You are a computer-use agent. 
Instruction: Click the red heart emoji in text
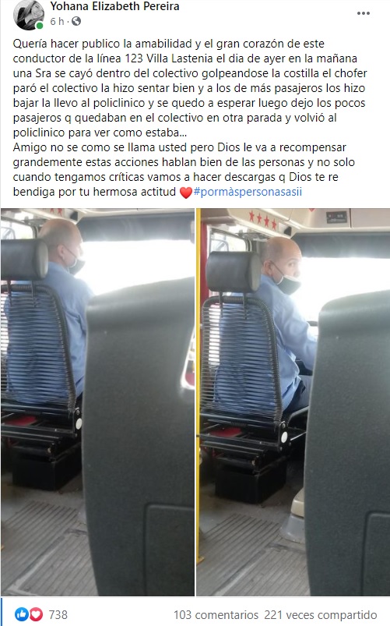(x=186, y=193)
